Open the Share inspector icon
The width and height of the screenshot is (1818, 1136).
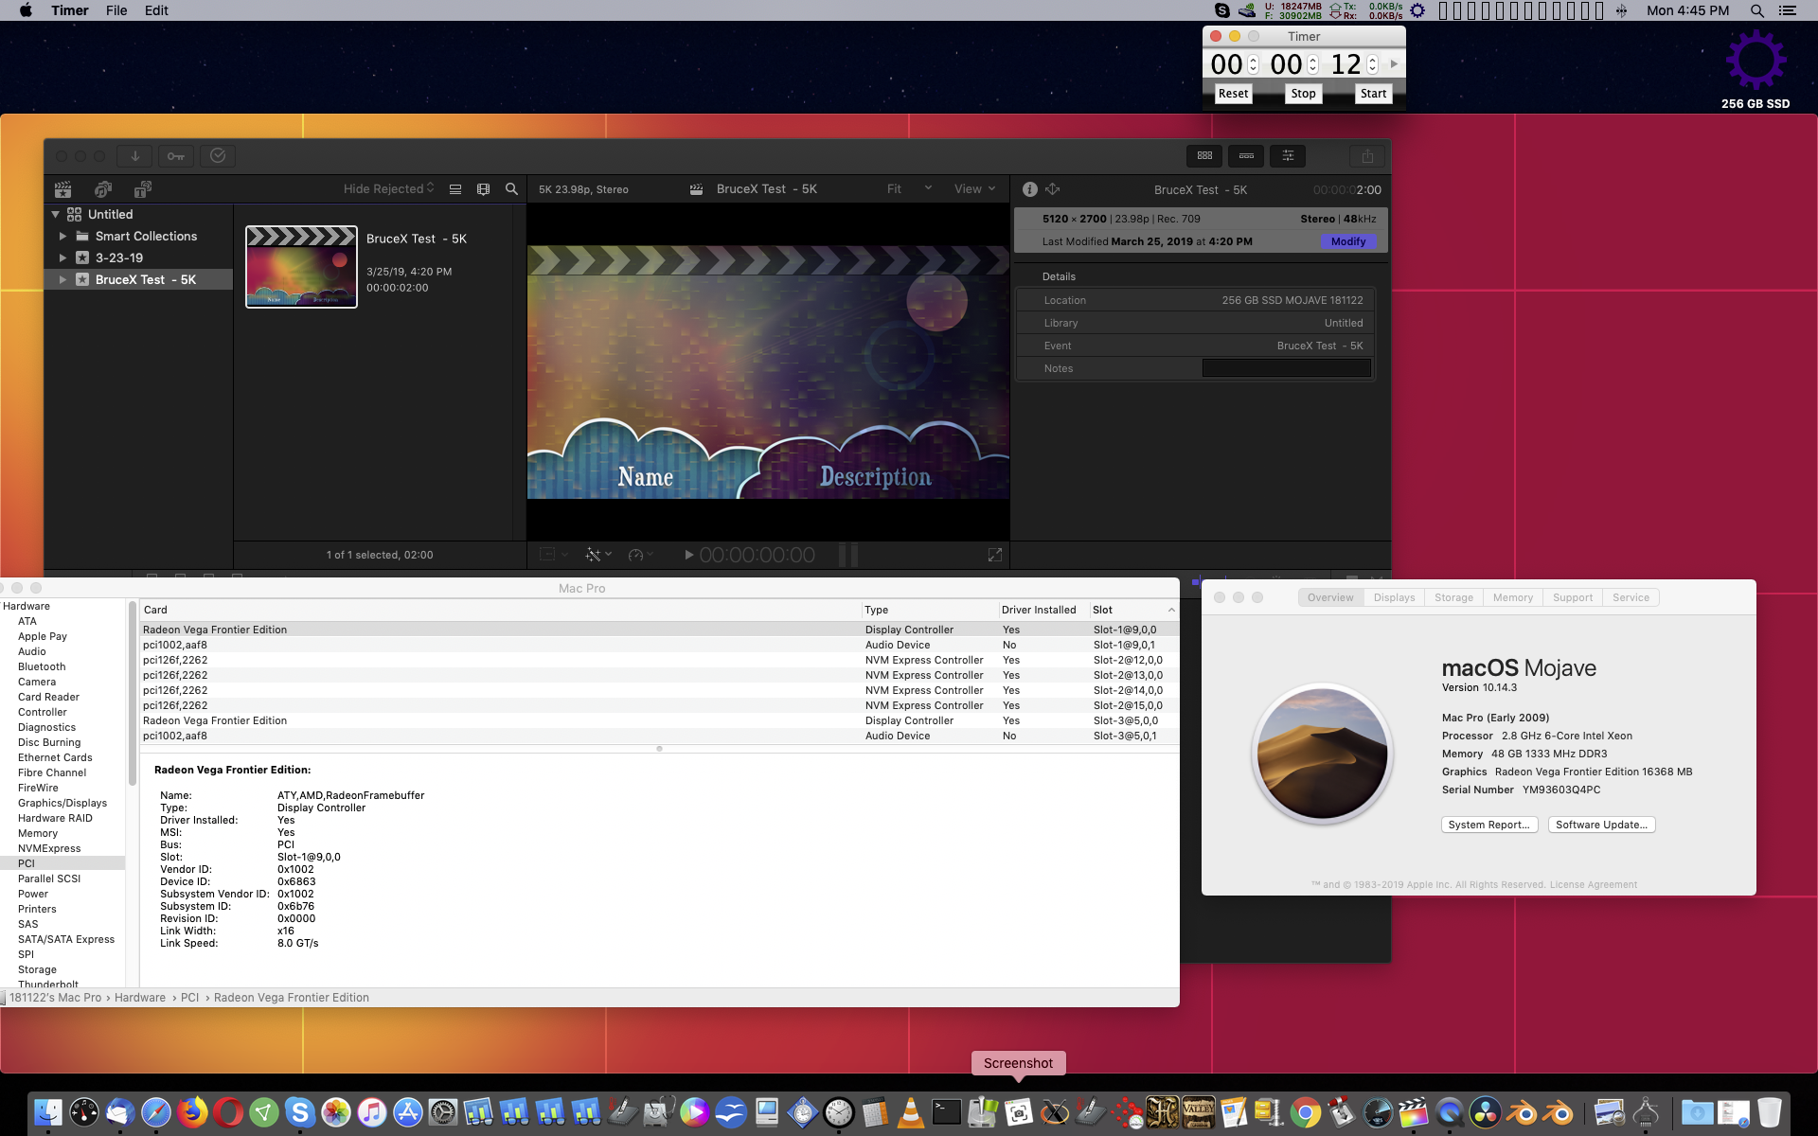tap(1053, 189)
